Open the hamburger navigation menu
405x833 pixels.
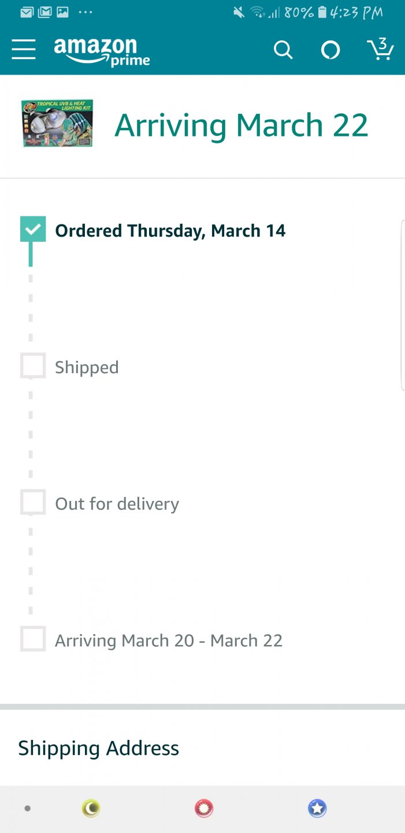tap(24, 50)
